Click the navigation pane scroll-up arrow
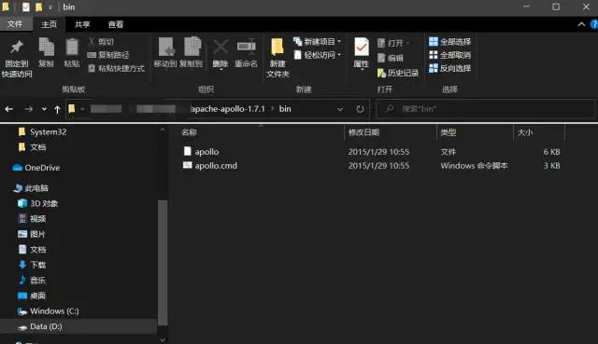The image size is (598, 344). point(163,130)
